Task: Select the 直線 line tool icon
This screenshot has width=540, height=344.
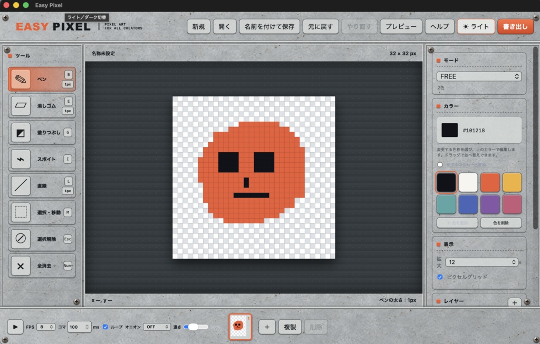Action: click(21, 186)
